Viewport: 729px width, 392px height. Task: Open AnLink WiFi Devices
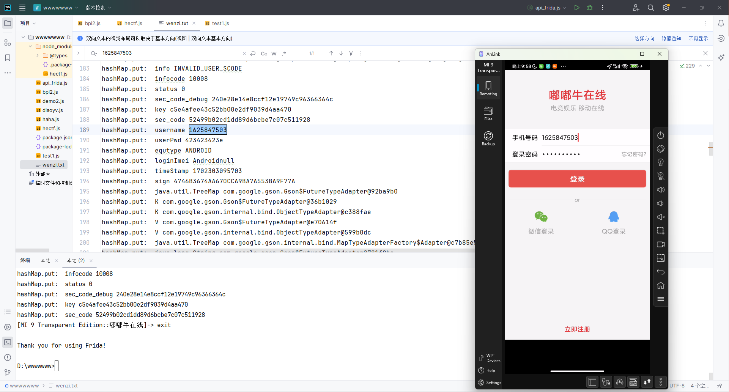click(489, 358)
